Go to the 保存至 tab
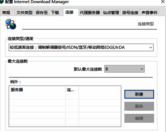Screen dimensions: 166x132 point(41,12)
